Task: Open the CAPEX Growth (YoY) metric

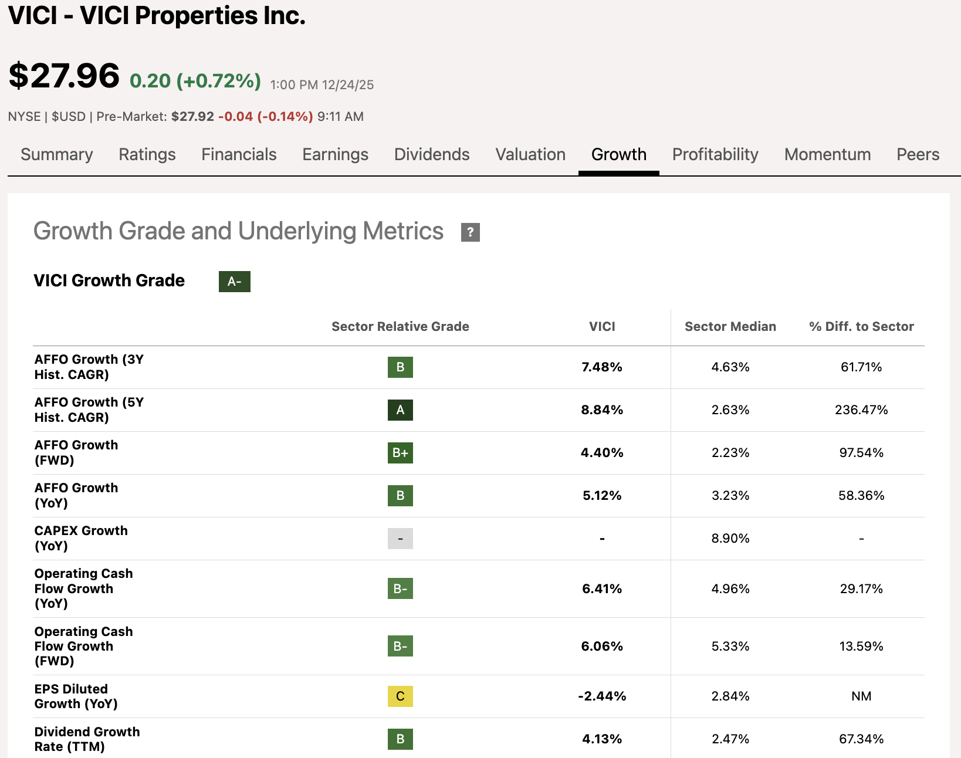Action: pos(81,538)
